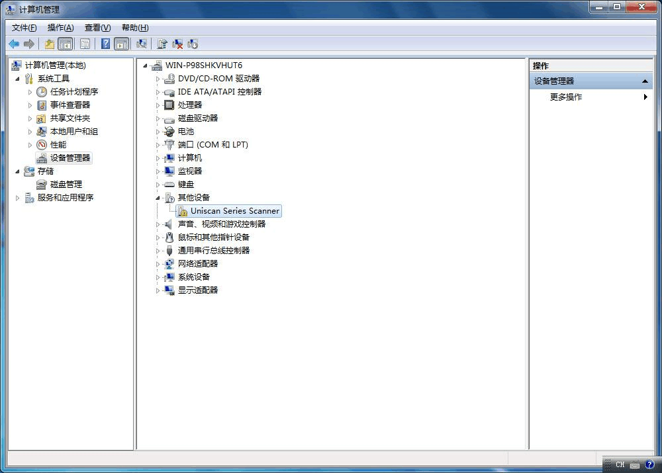Select 设备管理器 in left tree

point(70,158)
